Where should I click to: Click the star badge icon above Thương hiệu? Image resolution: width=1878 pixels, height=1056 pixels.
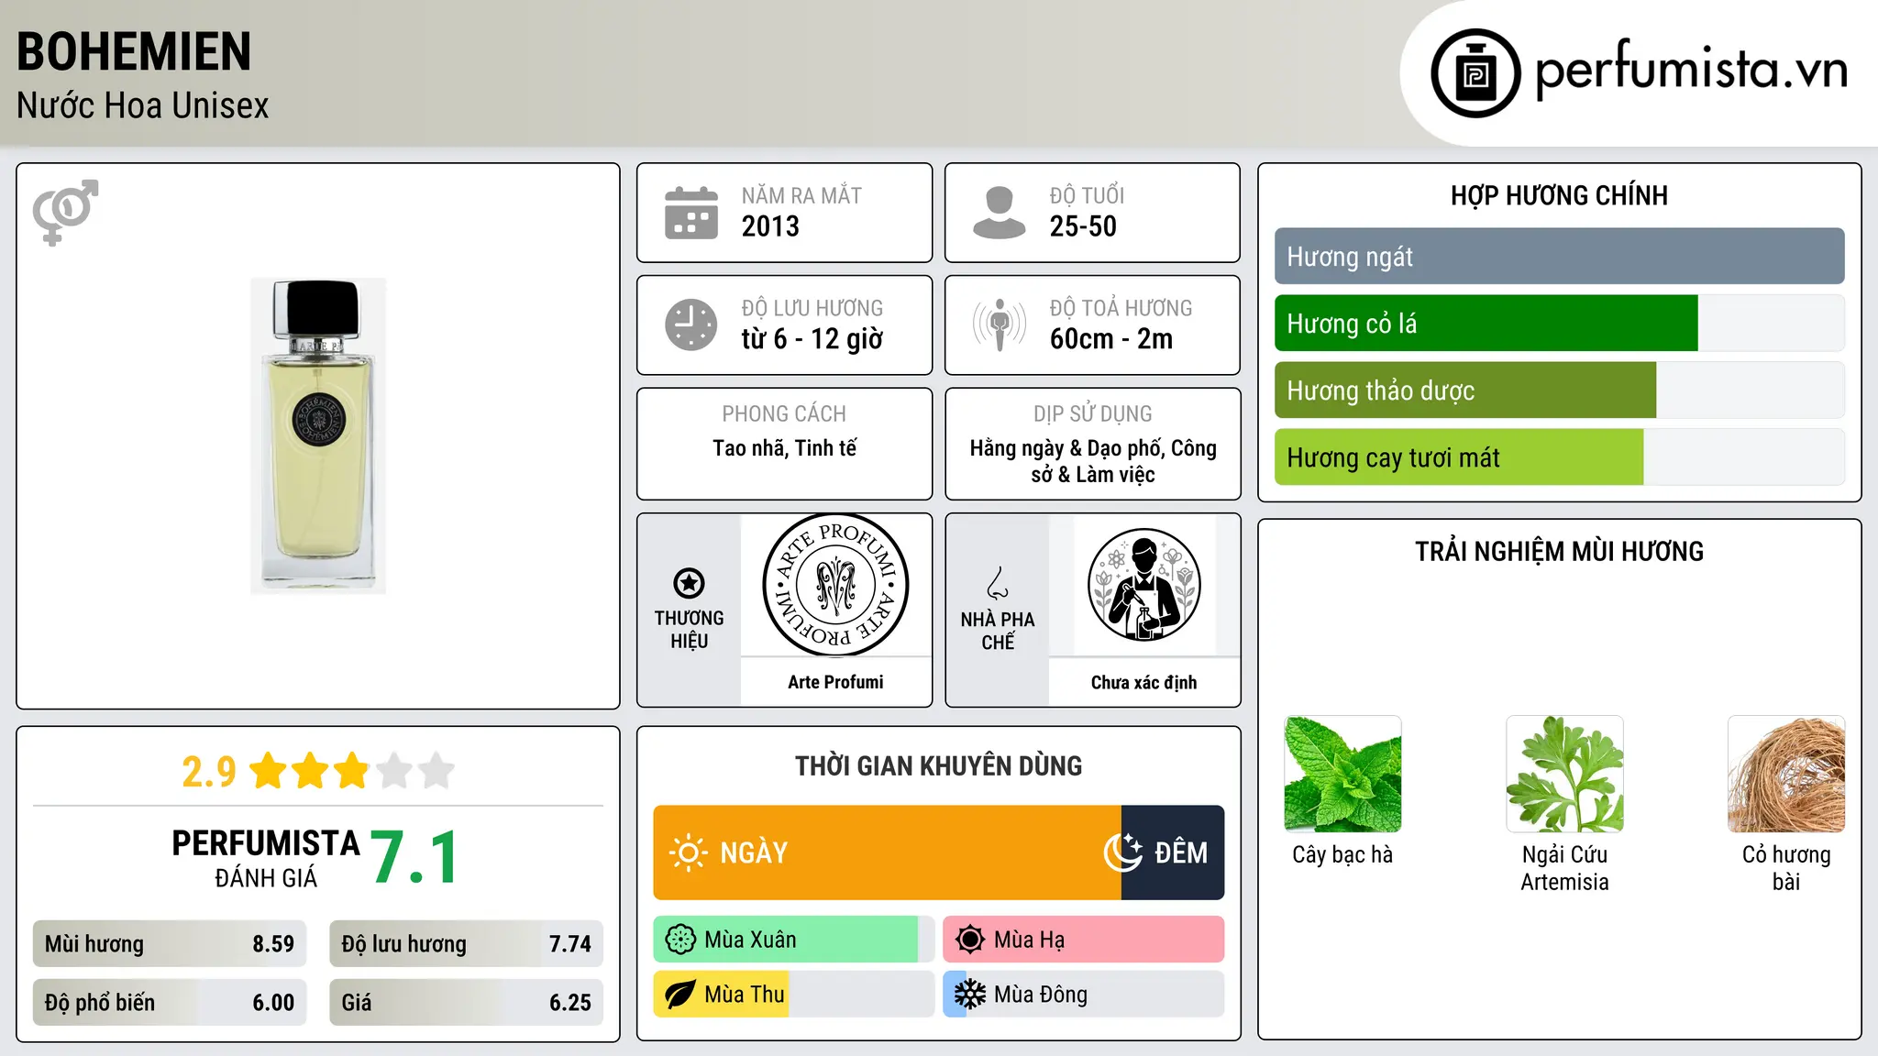tap(689, 583)
